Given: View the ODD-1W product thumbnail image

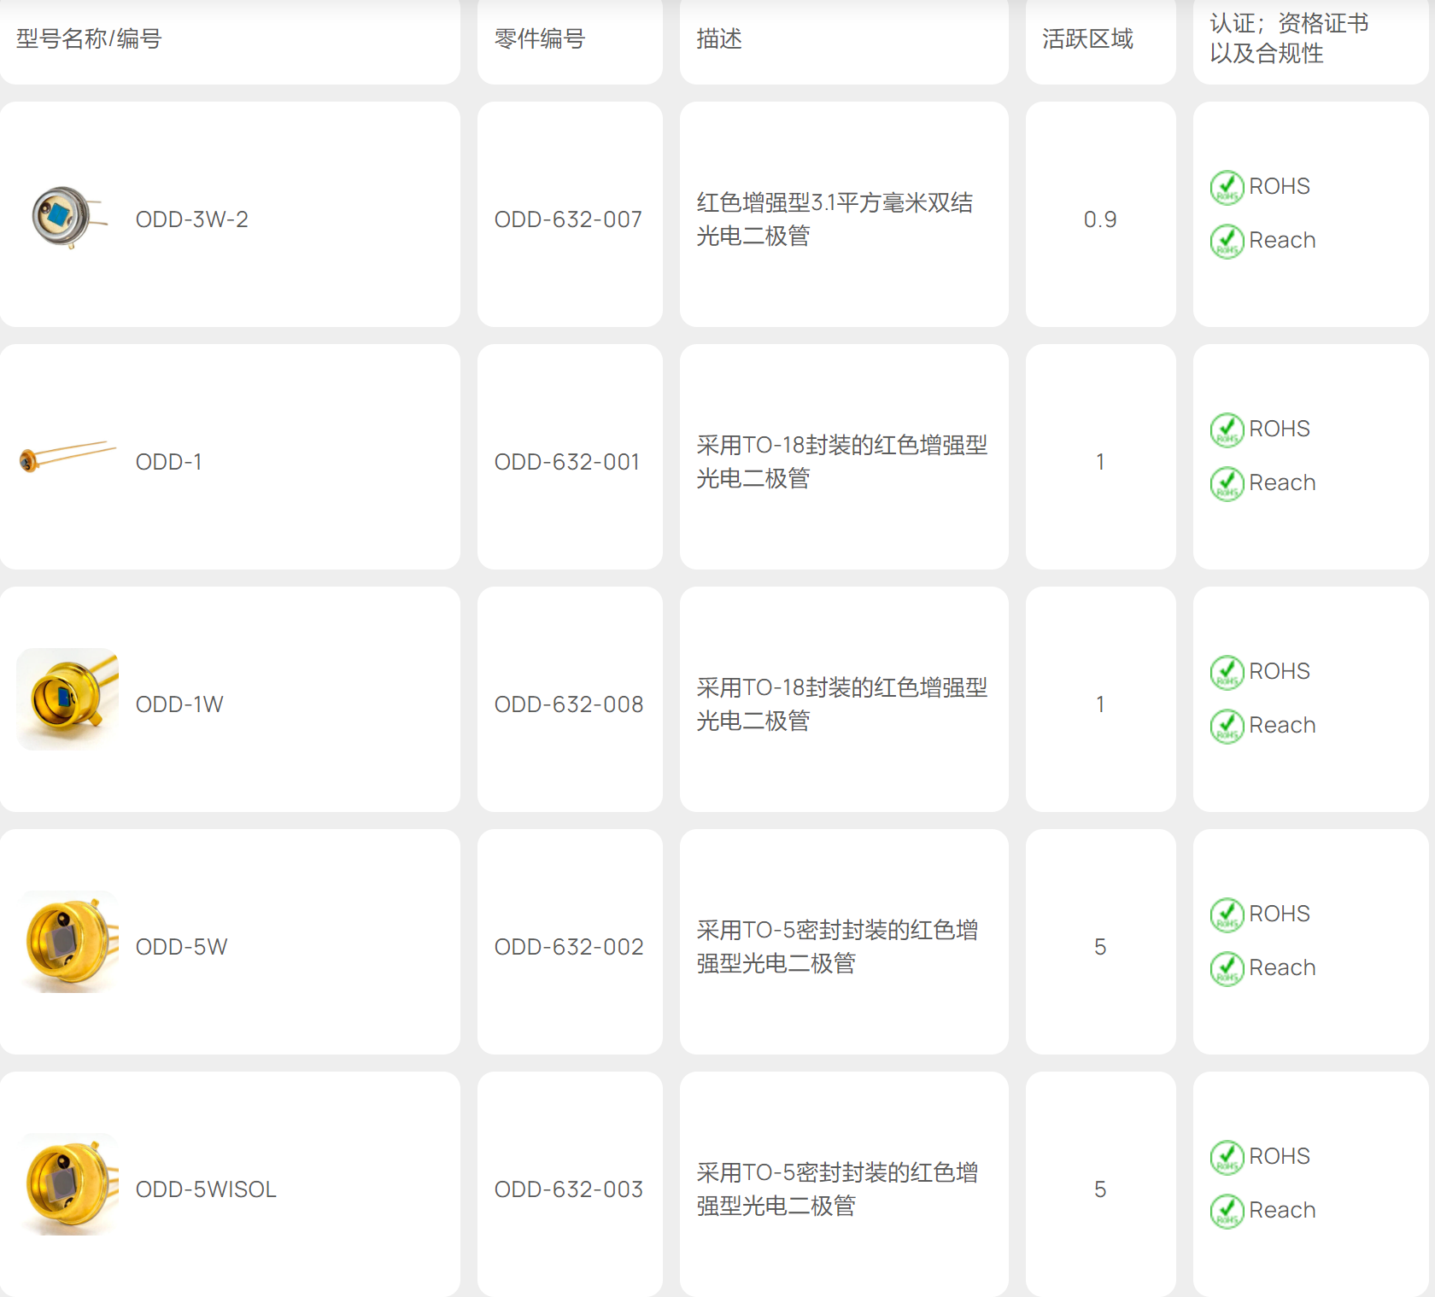Looking at the screenshot, I should tap(67, 699).
